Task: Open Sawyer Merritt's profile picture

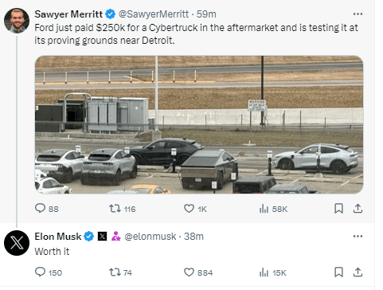Action: (x=17, y=21)
